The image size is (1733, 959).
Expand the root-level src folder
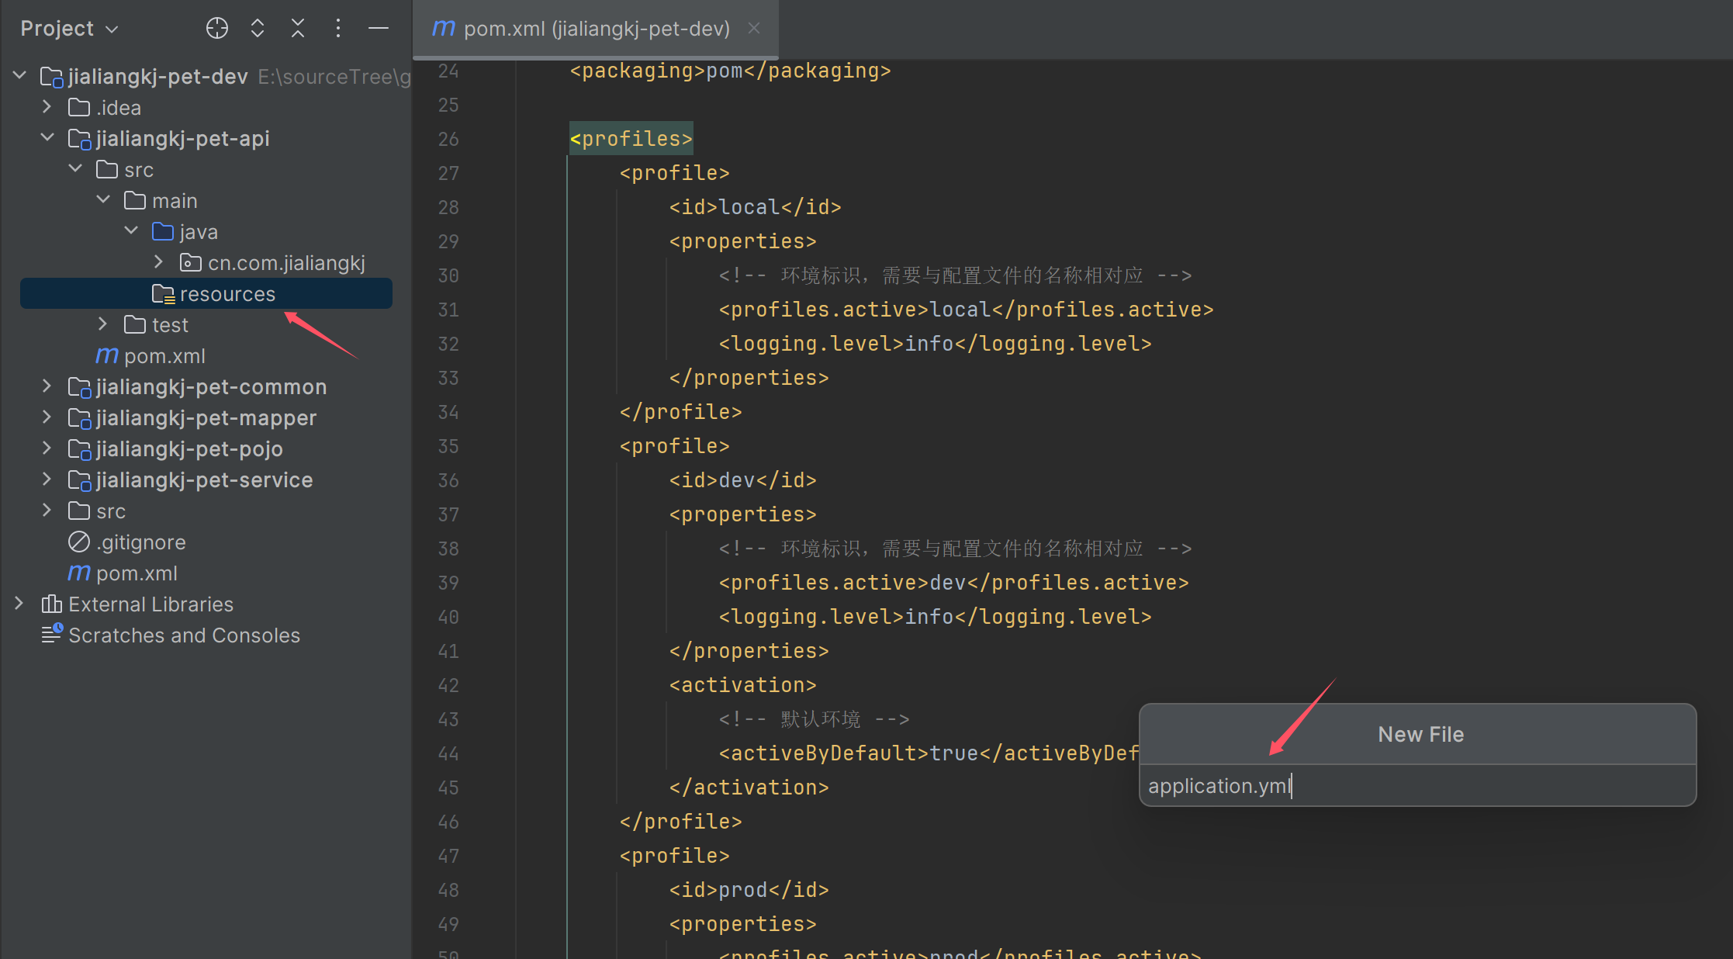pyautogui.click(x=47, y=511)
